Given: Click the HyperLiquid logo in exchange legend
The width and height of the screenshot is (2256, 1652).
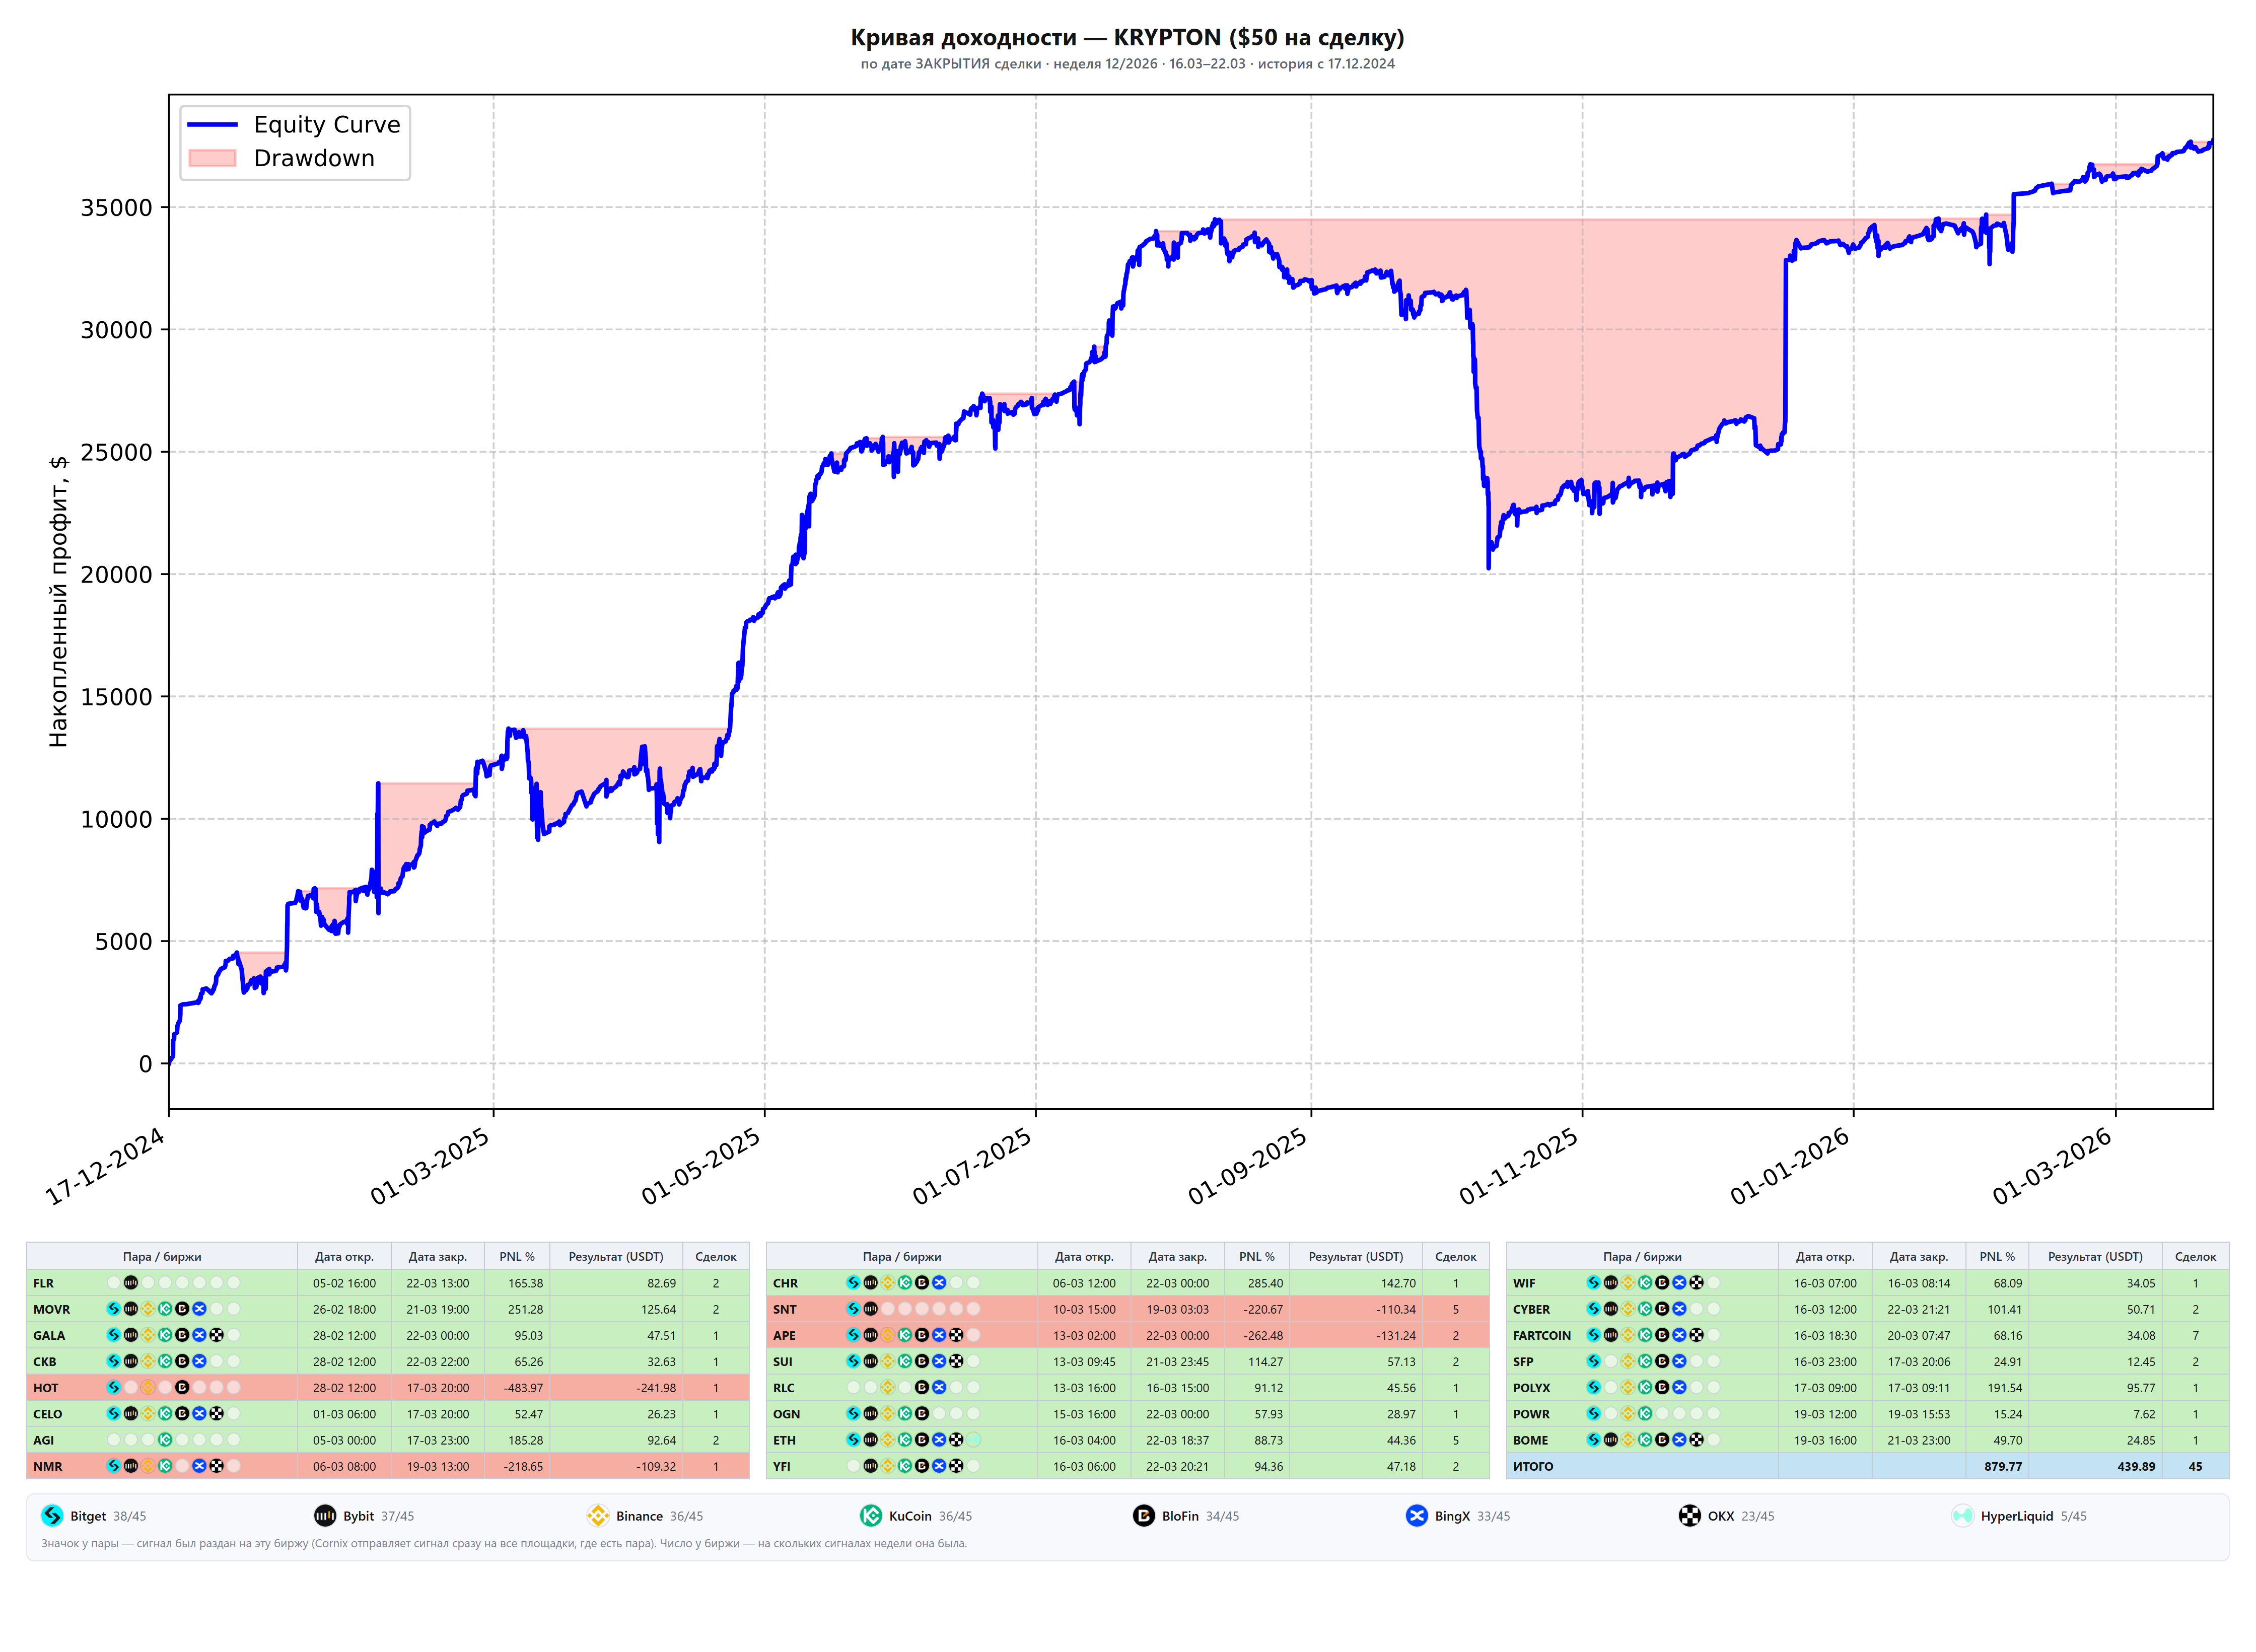Looking at the screenshot, I should (1963, 1516).
